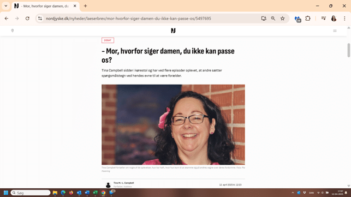
Task: Open Microsoft Edge from taskbar
Action: (x=63, y=193)
